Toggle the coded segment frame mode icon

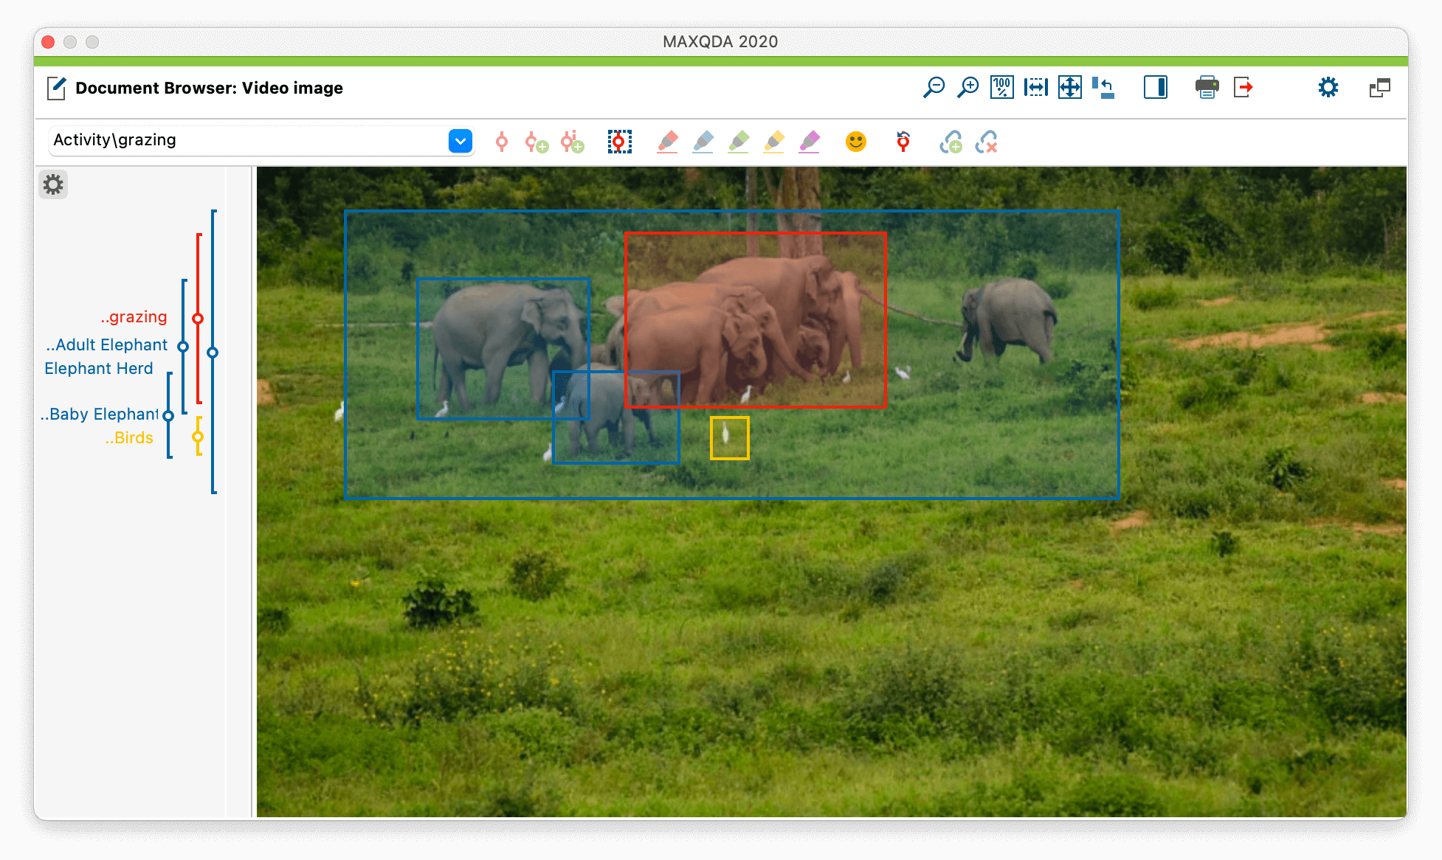[619, 142]
